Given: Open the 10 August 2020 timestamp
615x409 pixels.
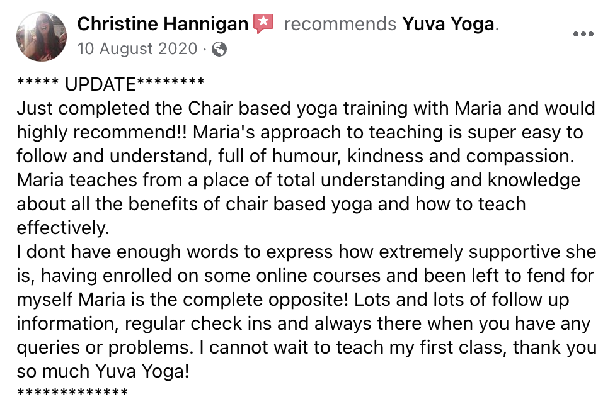Looking at the screenshot, I should (137, 49).
